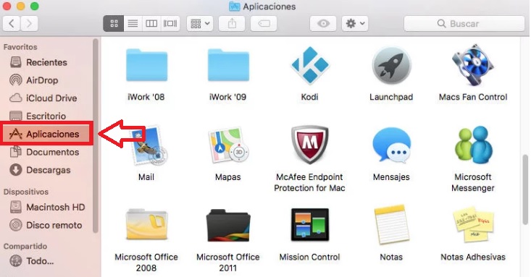The height and width of the screenshot is (277, 531).
Task: Switch to icon view
Action: 114,24
